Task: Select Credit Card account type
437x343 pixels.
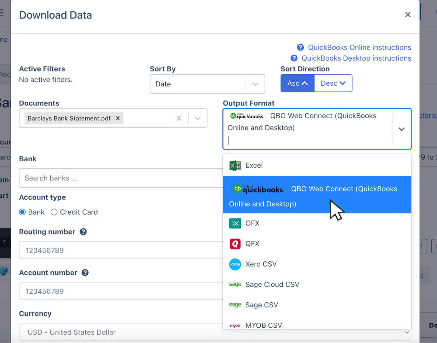Action: 54,212
